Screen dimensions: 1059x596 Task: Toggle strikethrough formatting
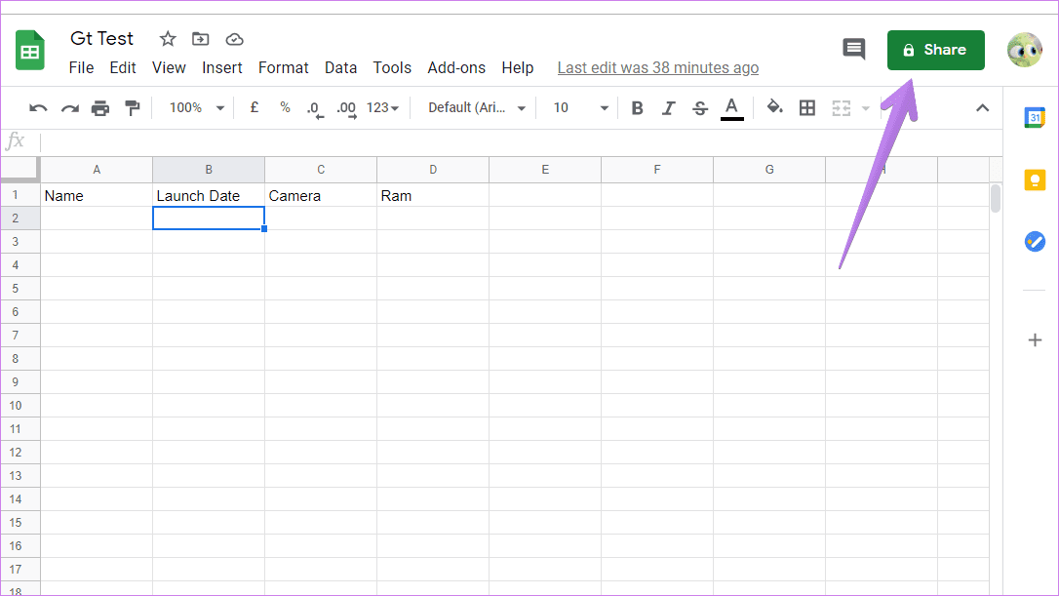pyautogui.click(x=700, y=108)
